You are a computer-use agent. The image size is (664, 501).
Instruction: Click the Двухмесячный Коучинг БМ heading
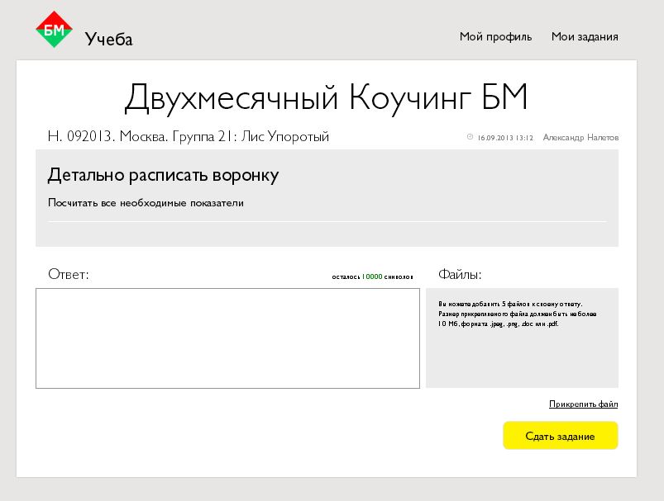[326, 98]
